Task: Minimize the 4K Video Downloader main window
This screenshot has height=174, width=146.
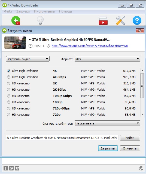Action: pyautogui.click(x=122, y=5)
